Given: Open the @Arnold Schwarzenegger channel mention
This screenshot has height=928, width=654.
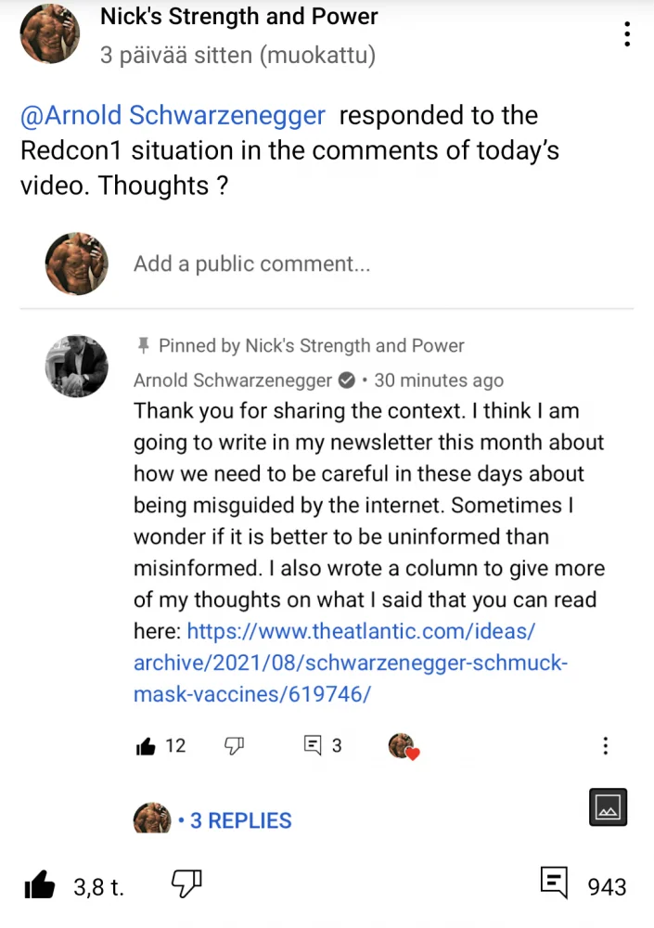Looking at the screenshot, I should (173, 115).
